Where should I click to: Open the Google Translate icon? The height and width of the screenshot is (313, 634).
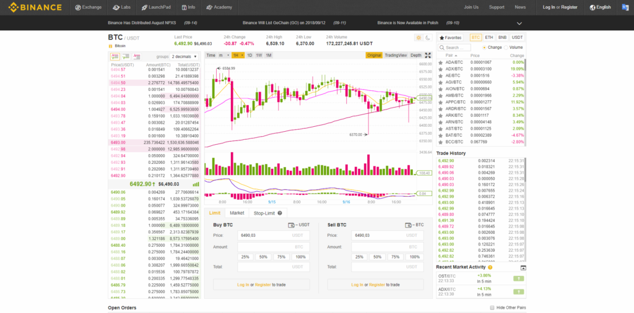pos(625,7)
